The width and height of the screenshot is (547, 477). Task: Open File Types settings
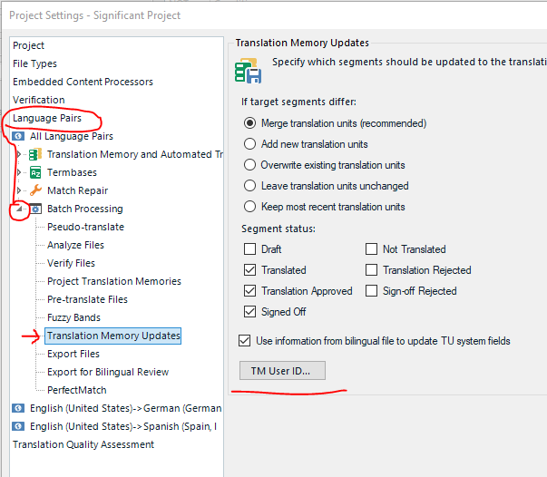tap(34, 63)
